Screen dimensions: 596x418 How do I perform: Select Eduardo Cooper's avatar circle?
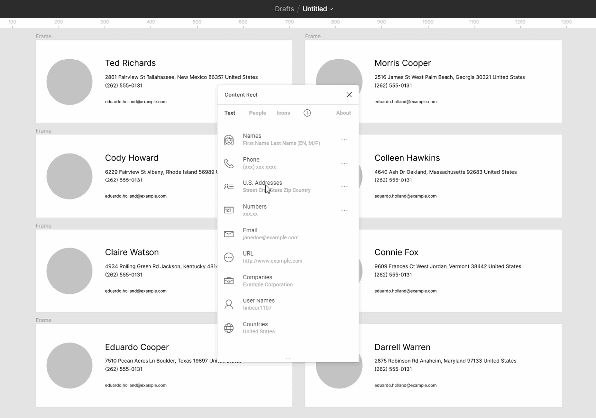point(70,365)
